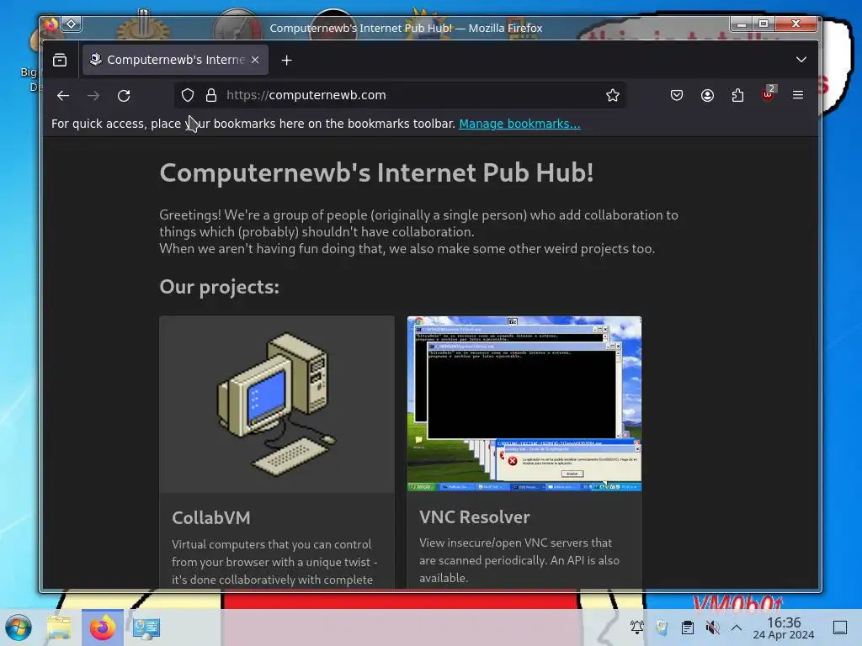Open the VNC Resolver project title
Image resolution: width=862 pixels, height=646 pixels.
[x=475, y=517]
